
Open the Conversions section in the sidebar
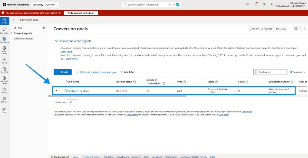[4, 40]
